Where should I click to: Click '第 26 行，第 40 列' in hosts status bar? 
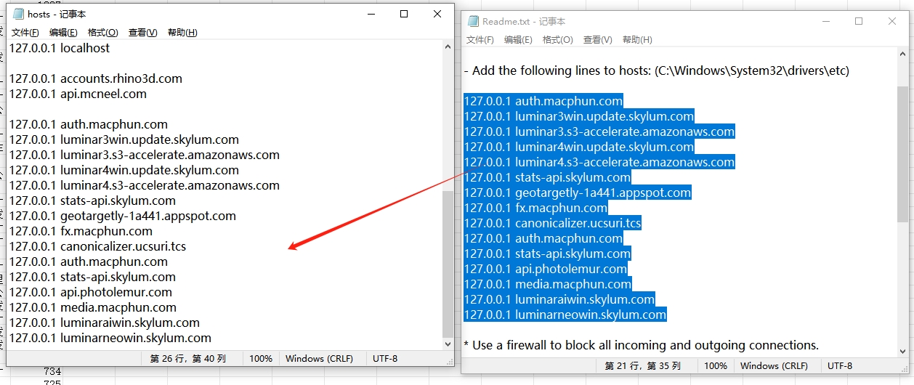pos(187,358)
